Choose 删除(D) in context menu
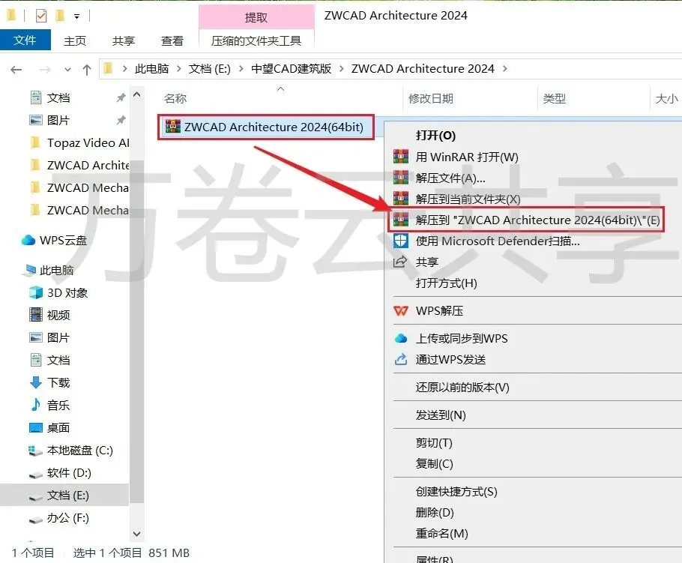Screen dimensions: 682x563 [435, 513]
